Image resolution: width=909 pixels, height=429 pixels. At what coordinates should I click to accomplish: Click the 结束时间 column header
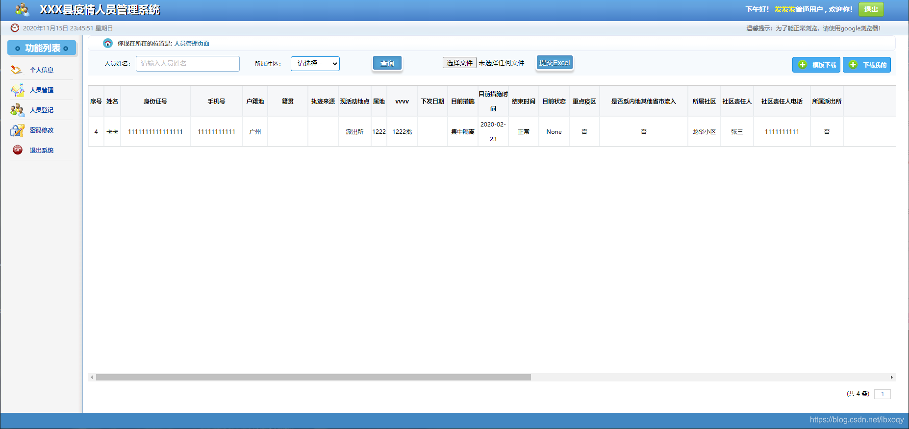524,101
